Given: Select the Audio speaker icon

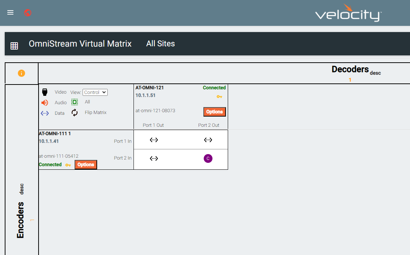Looking at the screenshot, I should coord(45,103).
